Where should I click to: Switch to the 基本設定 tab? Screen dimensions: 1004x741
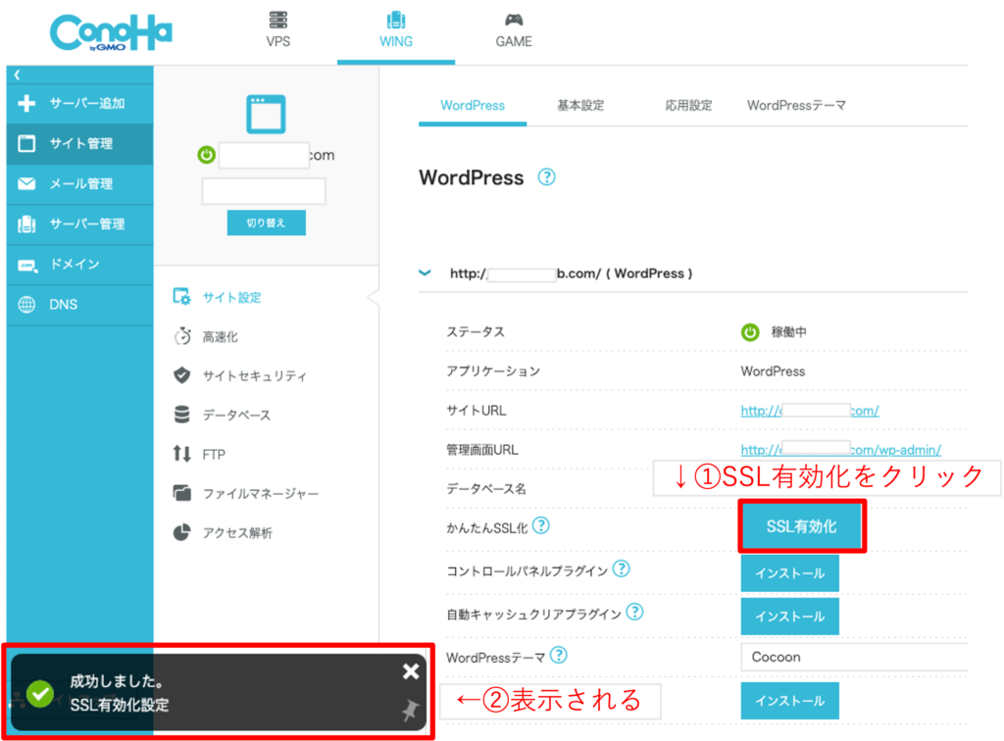pos(580,105)
